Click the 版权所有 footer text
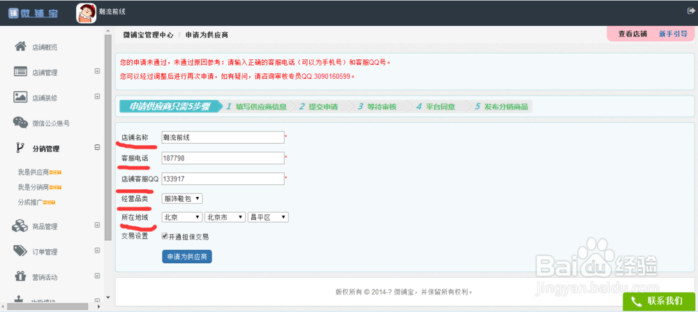 (x=403, y=292)
